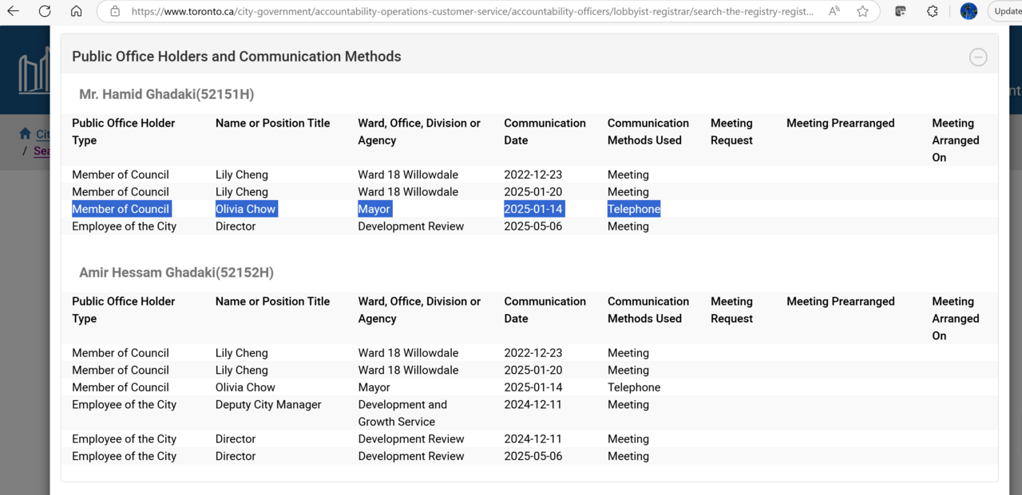
Task: Open browser extensions puzzle icon
Action: (932, 11)
